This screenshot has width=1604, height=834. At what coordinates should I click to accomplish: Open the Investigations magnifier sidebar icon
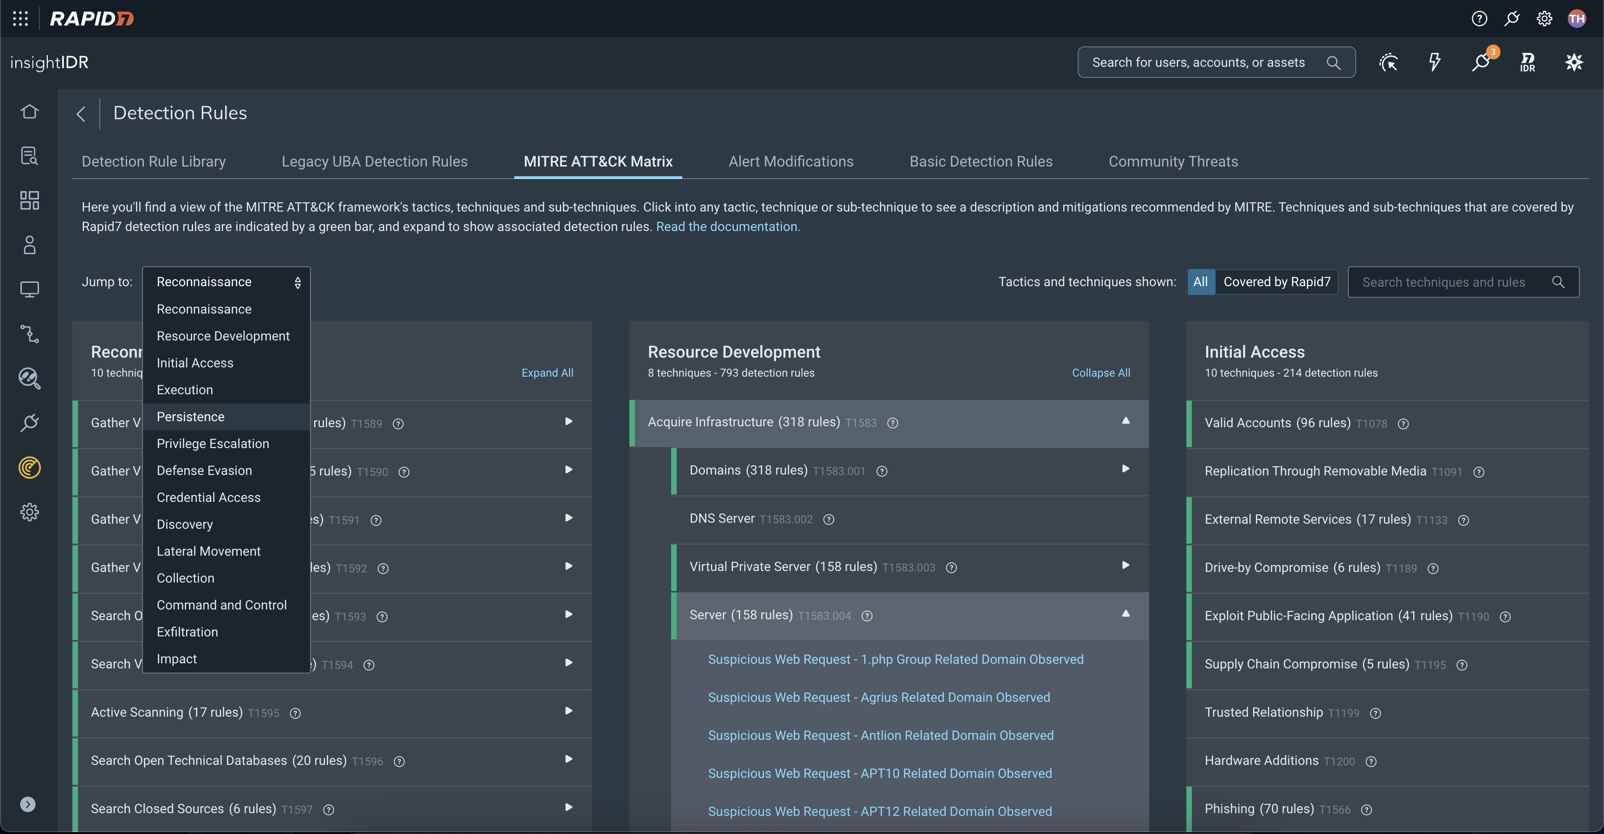(29, 379)
